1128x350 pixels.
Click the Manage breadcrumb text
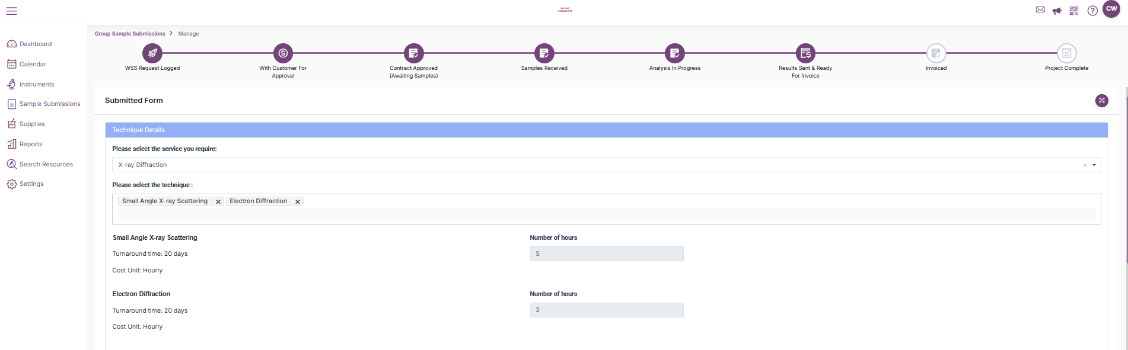[189, 34]
